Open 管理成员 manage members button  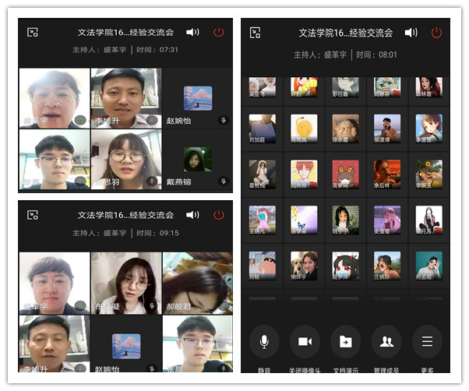pyautogui.click(x=386, y=341)
